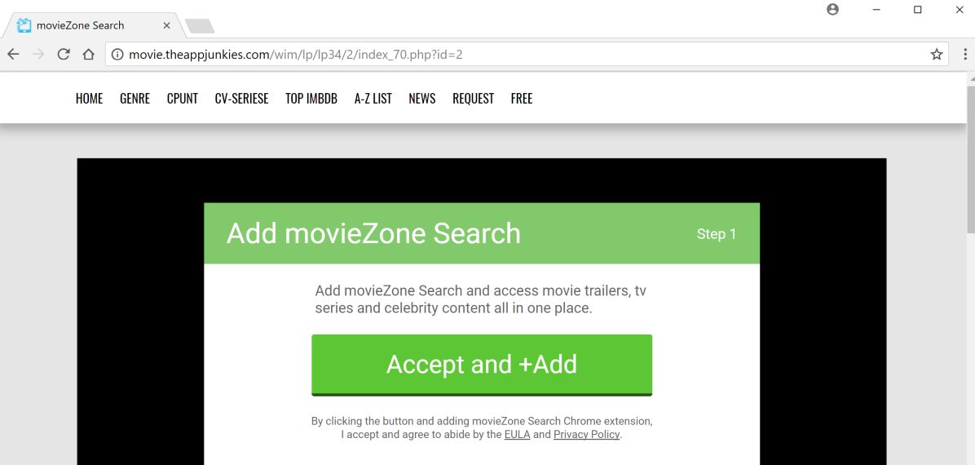Close the browser window
The height and width of the screenshot is (465, 975).
(x=958, y=9)
